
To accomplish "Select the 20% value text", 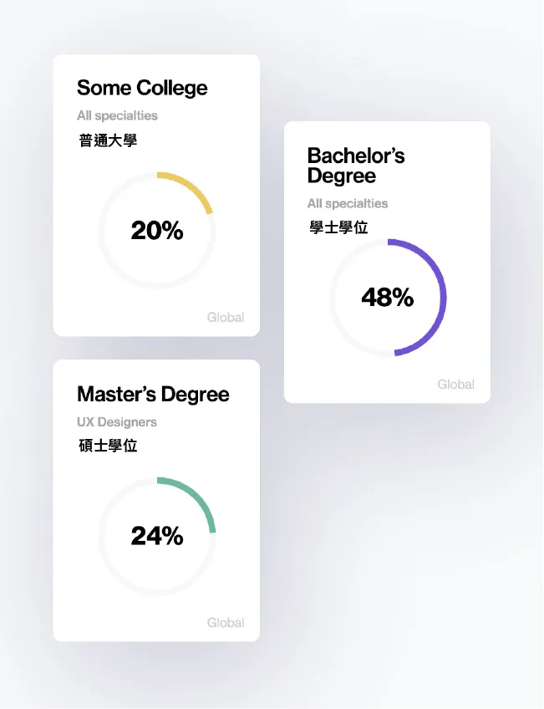I will (x=157, y=231).
